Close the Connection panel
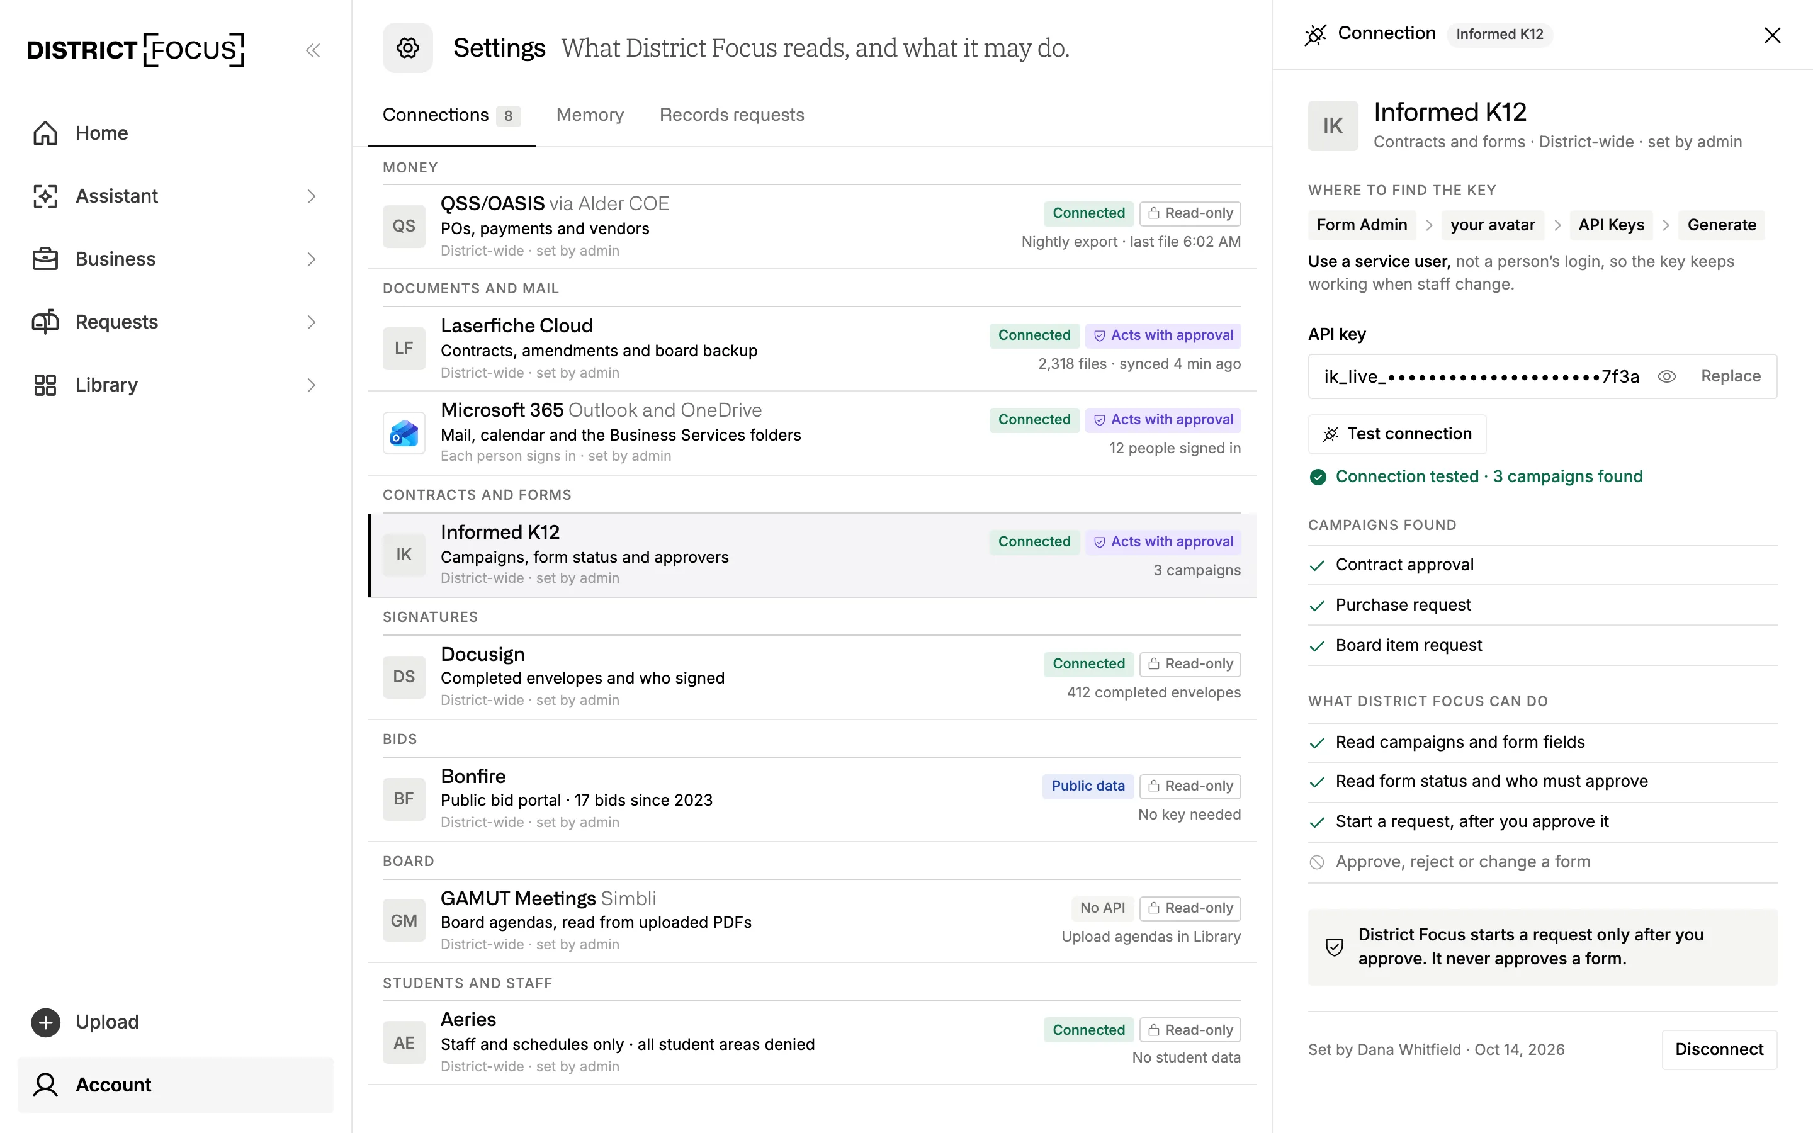Screen dimensions: 1813x1133 (1772, 35)
